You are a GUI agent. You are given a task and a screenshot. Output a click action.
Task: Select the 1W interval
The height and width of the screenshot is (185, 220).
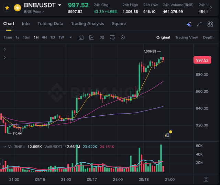click(x=61, y=37)
